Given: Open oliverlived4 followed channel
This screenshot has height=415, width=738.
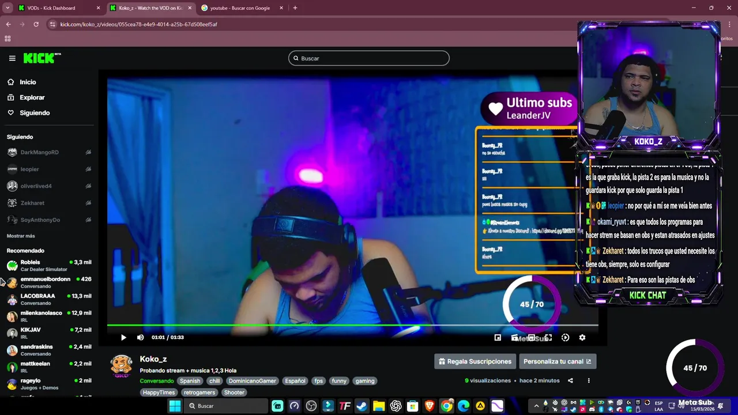Looking at the screenshot, I should [36, 186].
